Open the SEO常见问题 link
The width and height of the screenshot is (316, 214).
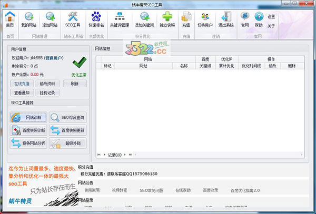tap(151, 190)
